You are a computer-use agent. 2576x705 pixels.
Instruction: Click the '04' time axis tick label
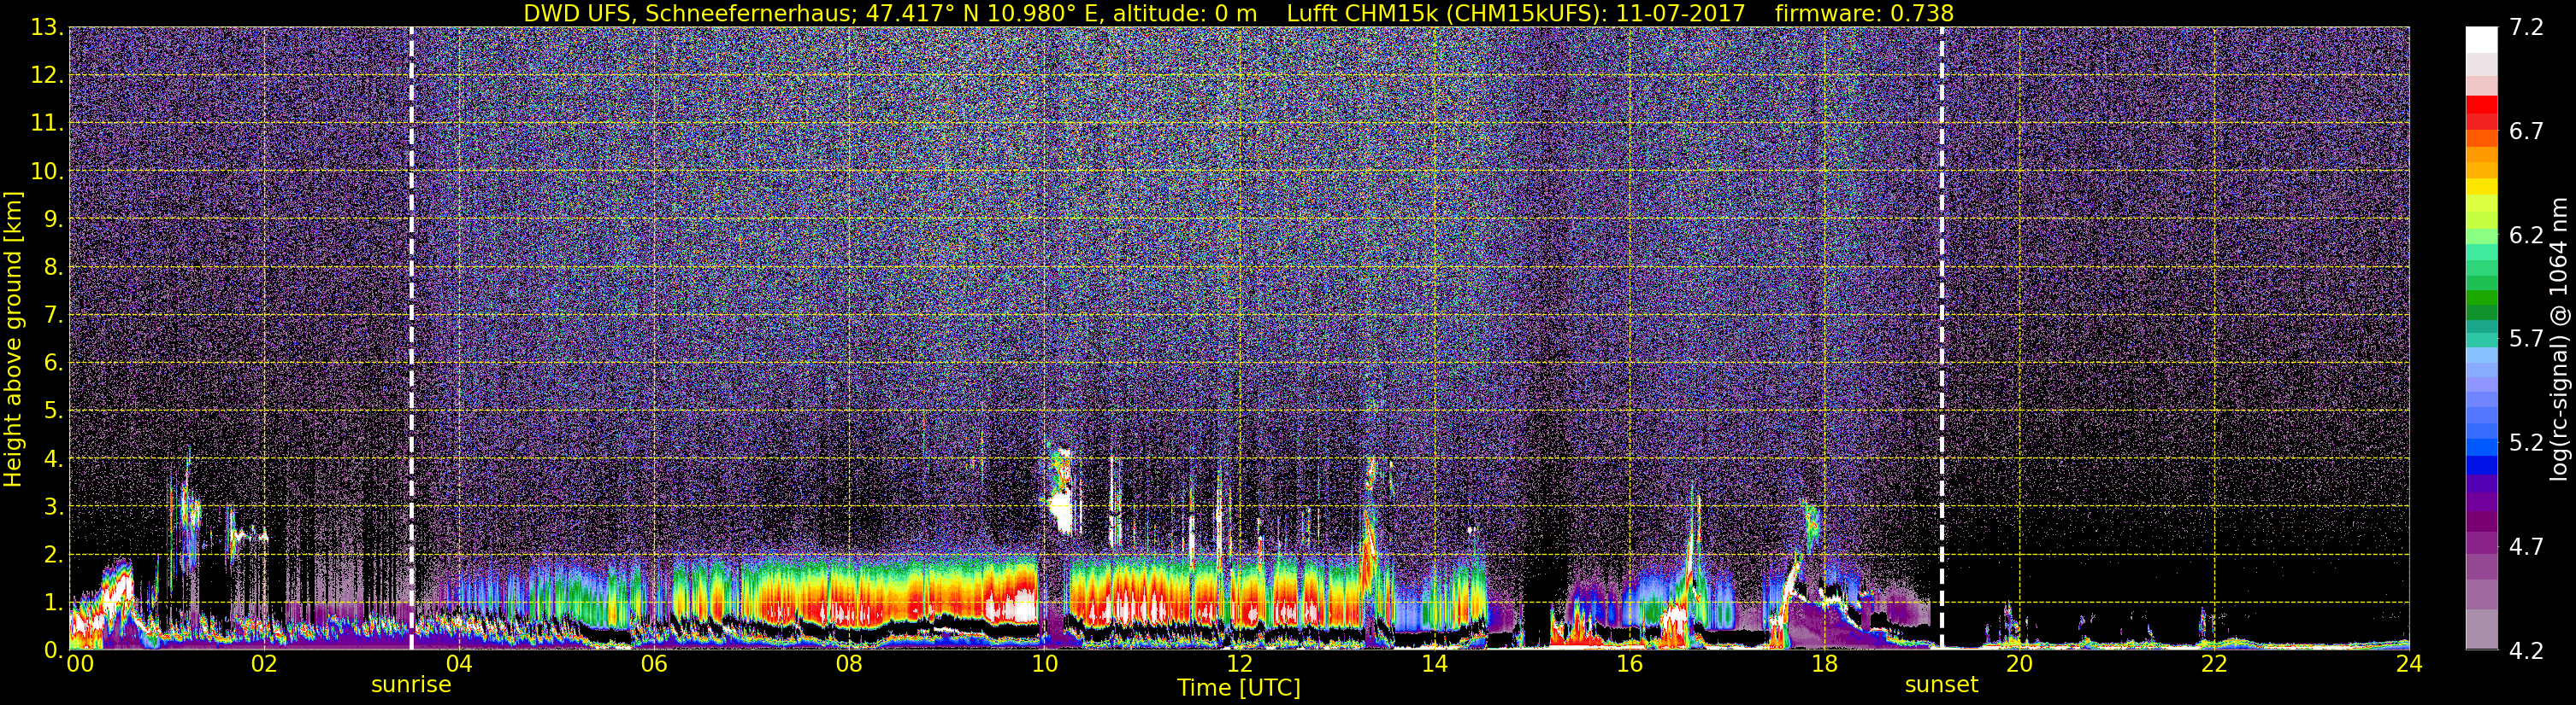[x=459, y=665]
